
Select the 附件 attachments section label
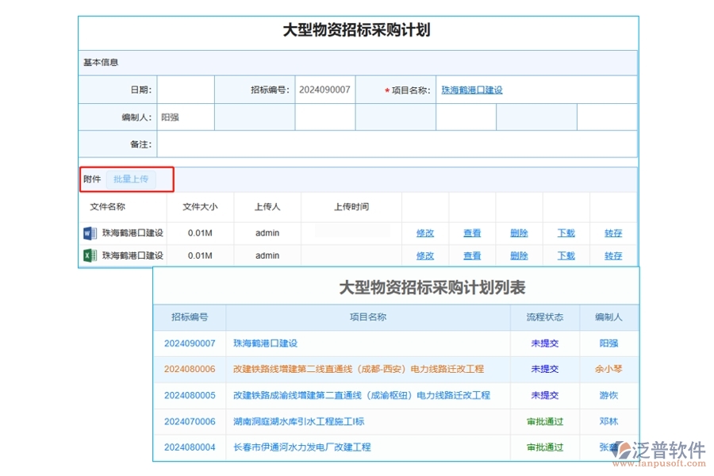pos(92,179)
